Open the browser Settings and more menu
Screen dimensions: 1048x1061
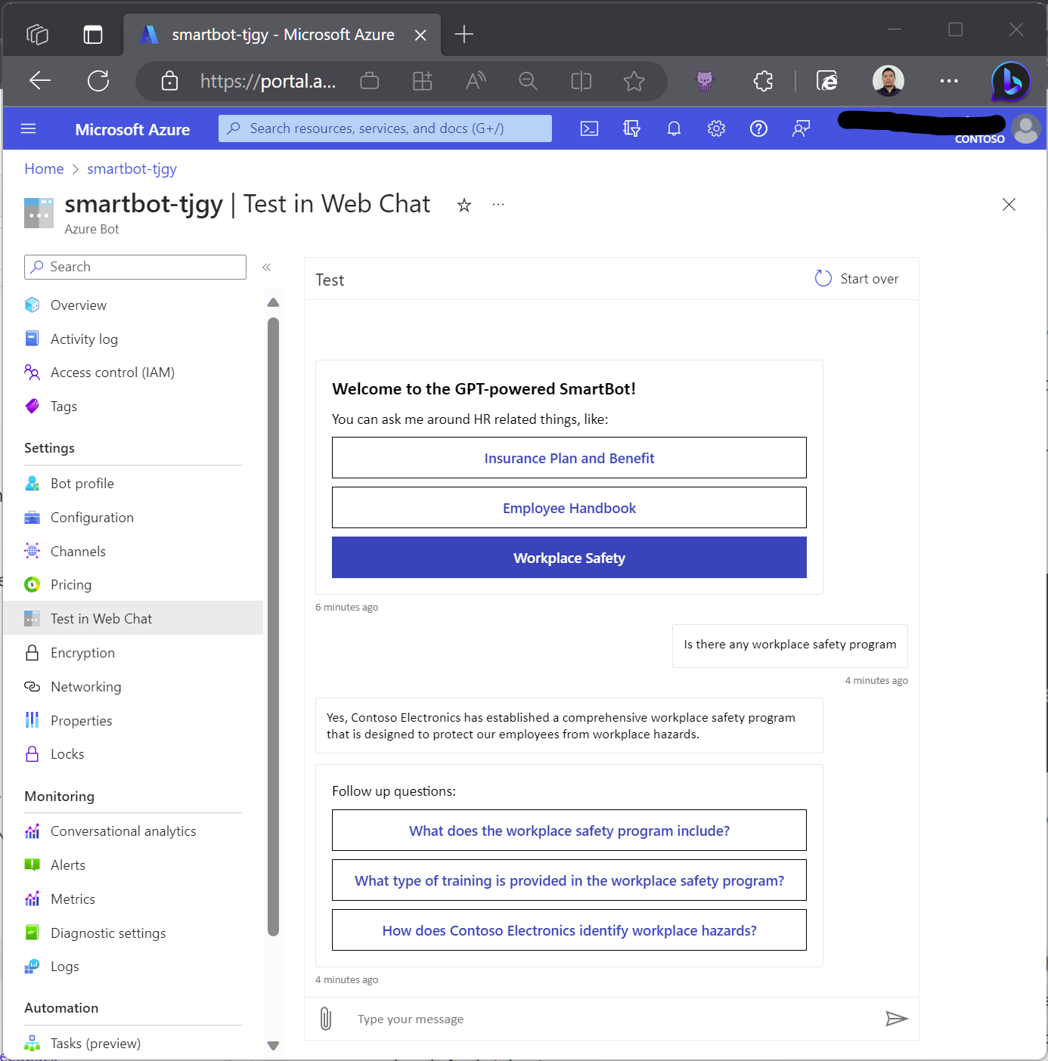[949, 80]
